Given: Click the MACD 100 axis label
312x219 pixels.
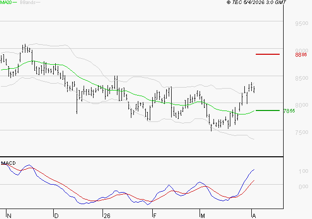Looking at the screenshot, I should click(x=303, y=171).
